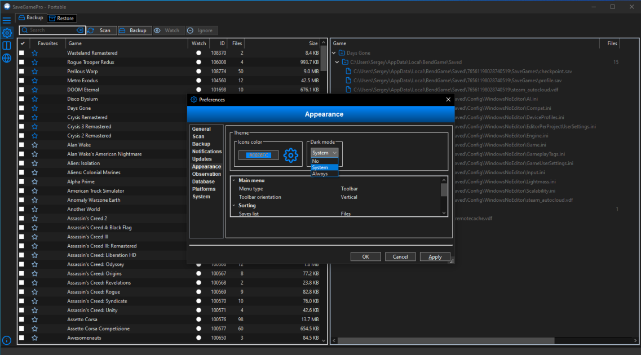Select the checkpoint.sav file icon

[348, 71]
